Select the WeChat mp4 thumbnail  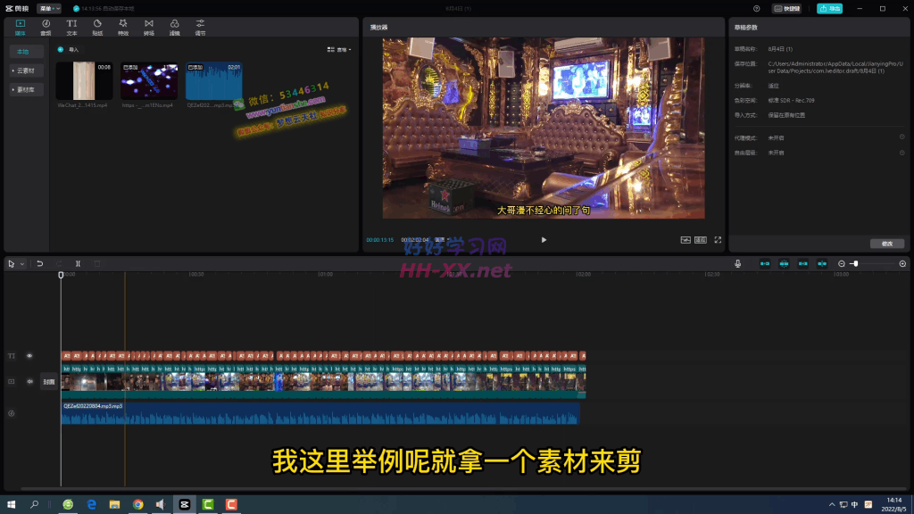84,80
